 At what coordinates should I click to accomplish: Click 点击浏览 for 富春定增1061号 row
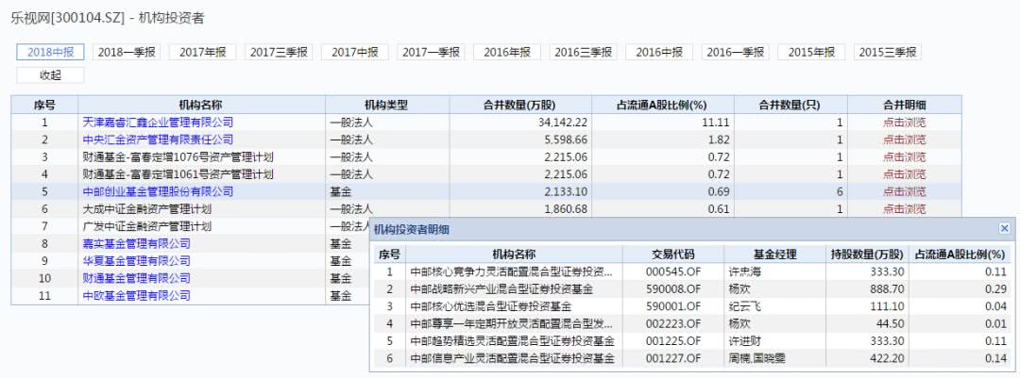coord(904,174)
